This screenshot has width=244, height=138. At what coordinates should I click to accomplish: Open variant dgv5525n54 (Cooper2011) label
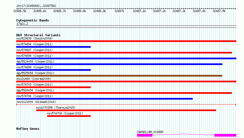(35, 73)
